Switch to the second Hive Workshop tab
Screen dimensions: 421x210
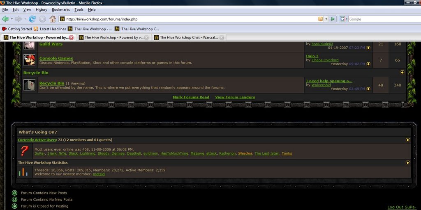[113, 37]
